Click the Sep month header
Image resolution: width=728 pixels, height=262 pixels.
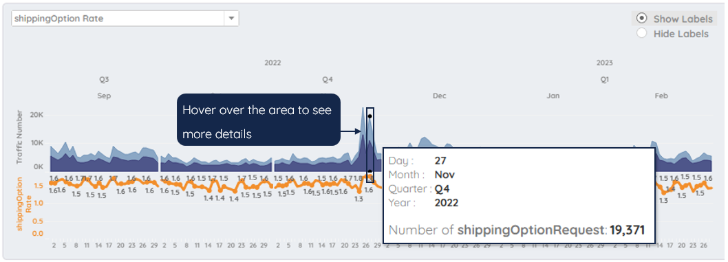point(105,96)
